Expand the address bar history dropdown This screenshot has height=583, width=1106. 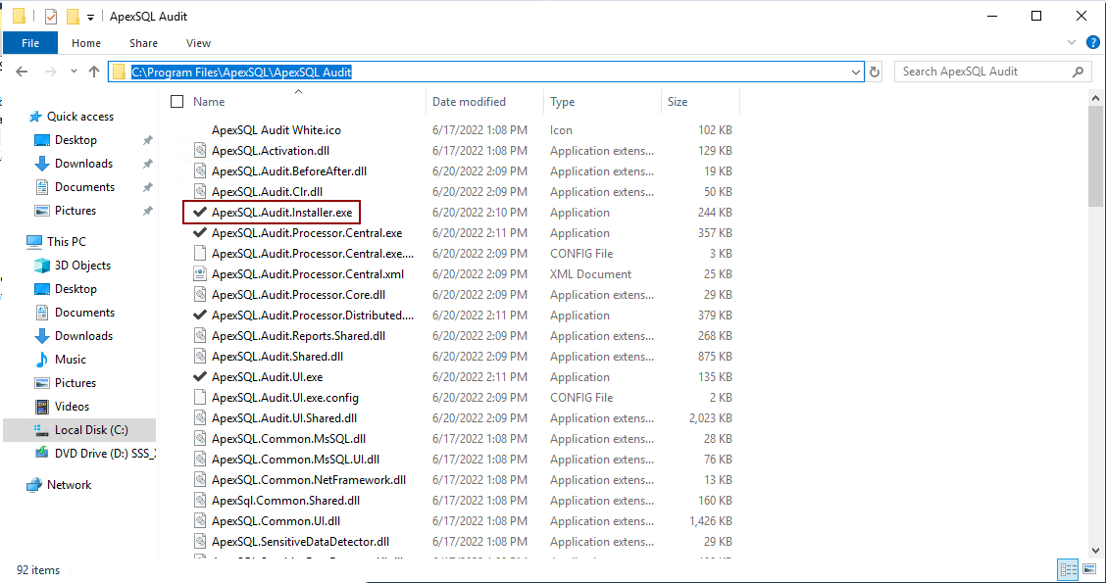856,72
